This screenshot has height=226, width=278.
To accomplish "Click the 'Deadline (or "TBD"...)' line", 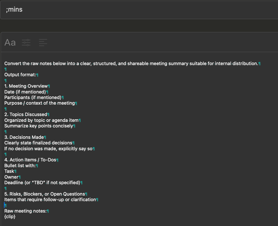I will [x=42, y=183].
